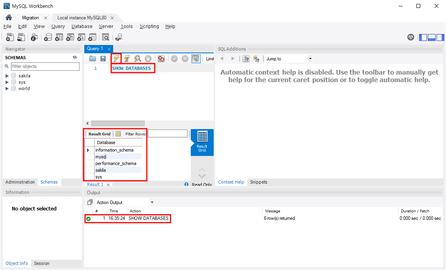
Task: Close the Query 1 tab
Action: [x=109, y=49]
